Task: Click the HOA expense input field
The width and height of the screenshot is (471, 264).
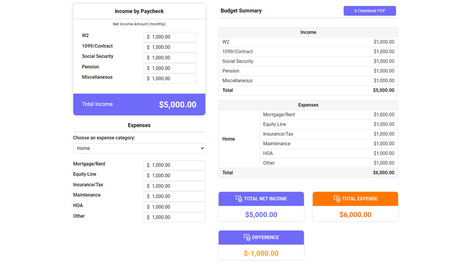Action: pos(174,207)
